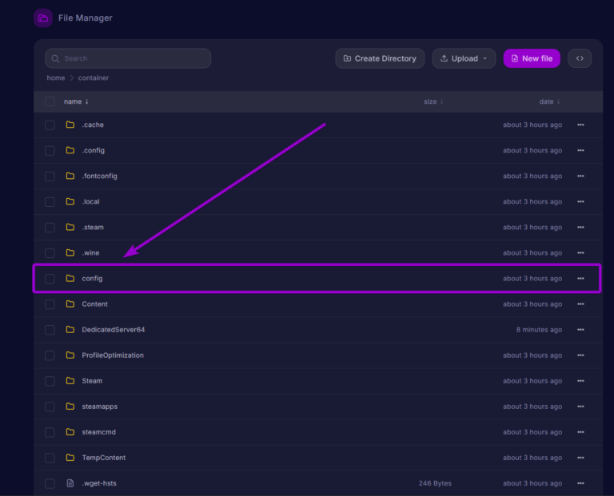Click the .wget-hsts file icon
The height and width of the screenshot is (496, 614).
click(x=70, y=483)
